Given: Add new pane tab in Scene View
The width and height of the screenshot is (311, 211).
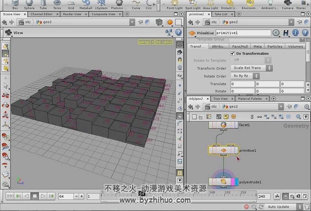Looking at the screenshot, I should tap(127, 14).
